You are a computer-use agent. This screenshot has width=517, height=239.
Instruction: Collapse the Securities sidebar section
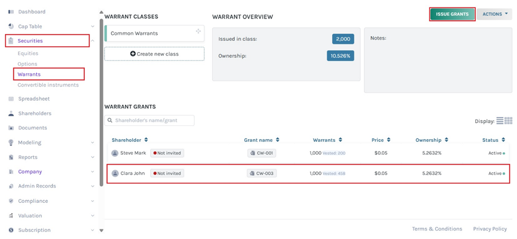(x=92, y=41)
